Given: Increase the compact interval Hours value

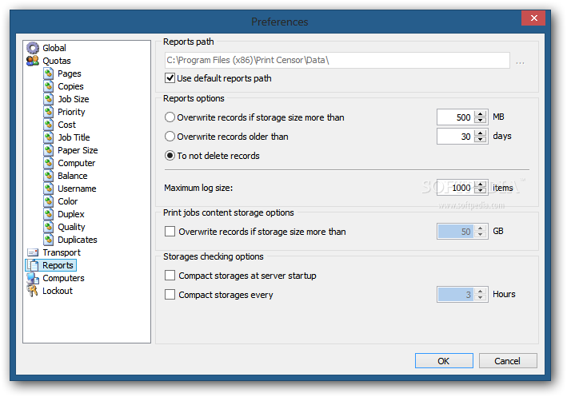Looking at the screenshot, I should (x=480, y=291).
